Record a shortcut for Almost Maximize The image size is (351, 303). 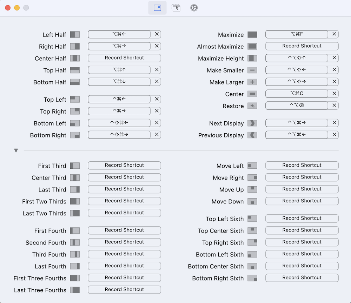tap(302, 46)
